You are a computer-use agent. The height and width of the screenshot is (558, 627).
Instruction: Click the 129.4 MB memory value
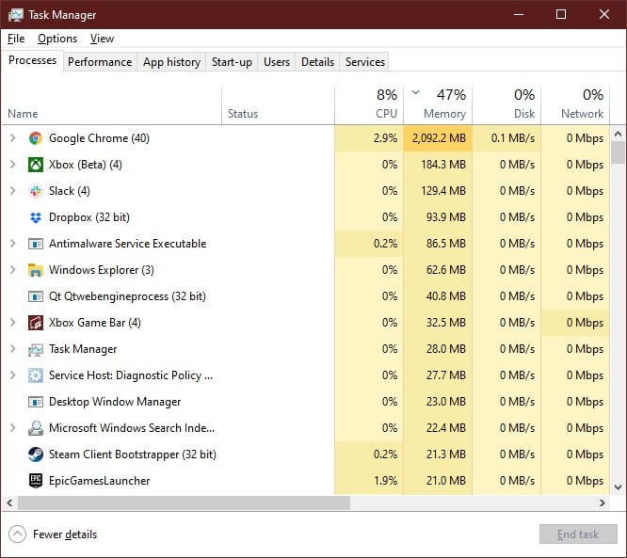point(443,191)
